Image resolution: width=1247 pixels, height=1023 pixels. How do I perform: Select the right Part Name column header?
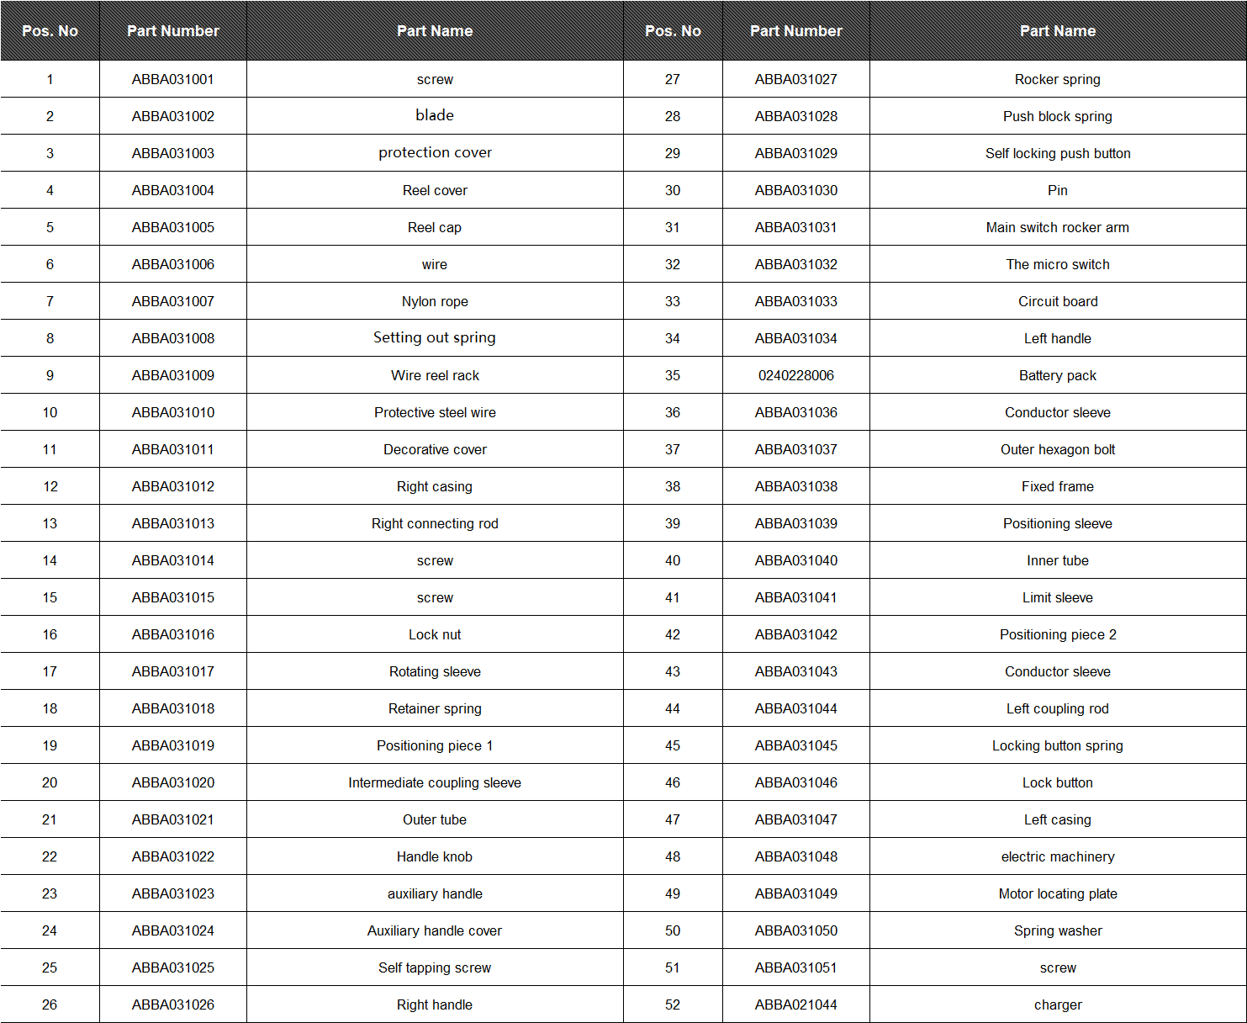point(1058,31)
